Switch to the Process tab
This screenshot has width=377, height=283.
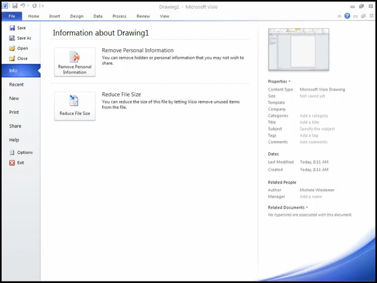[120, 16]
